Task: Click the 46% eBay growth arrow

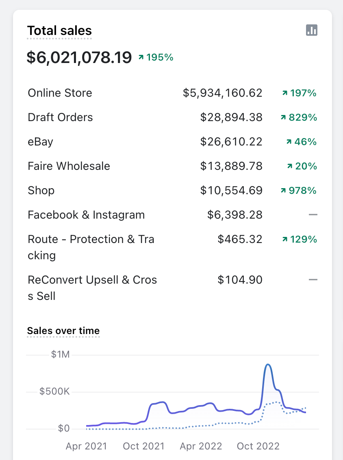Action: point(289,142)
